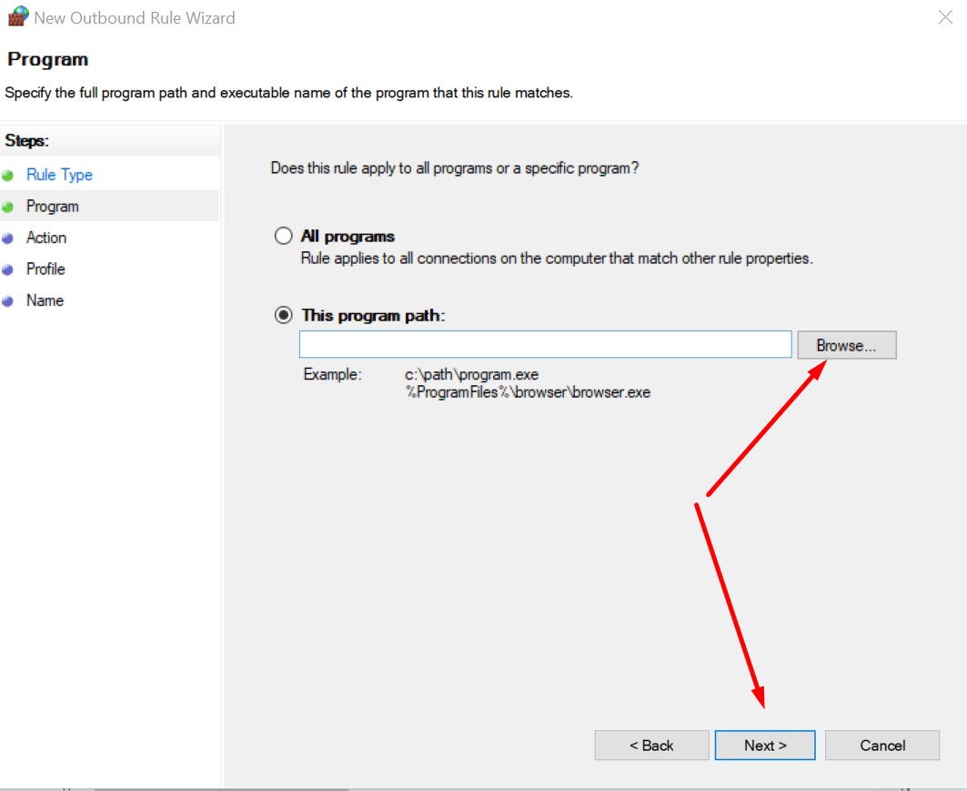Select the Program step in the sidebar
The height and width of the screenshot is (791, 967).
[x=53, y=207]
